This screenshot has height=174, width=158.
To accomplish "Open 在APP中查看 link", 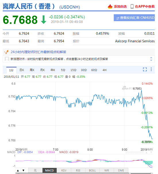I will coord(145,6).
